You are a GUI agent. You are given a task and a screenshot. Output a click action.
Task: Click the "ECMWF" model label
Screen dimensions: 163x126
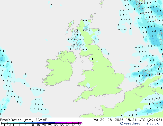pos(41,120)
